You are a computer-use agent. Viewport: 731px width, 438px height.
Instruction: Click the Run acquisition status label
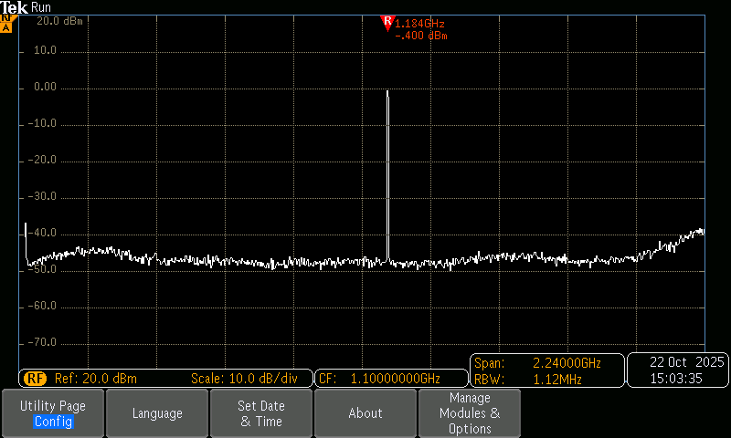pyautogui.click(x=41, y=7)
